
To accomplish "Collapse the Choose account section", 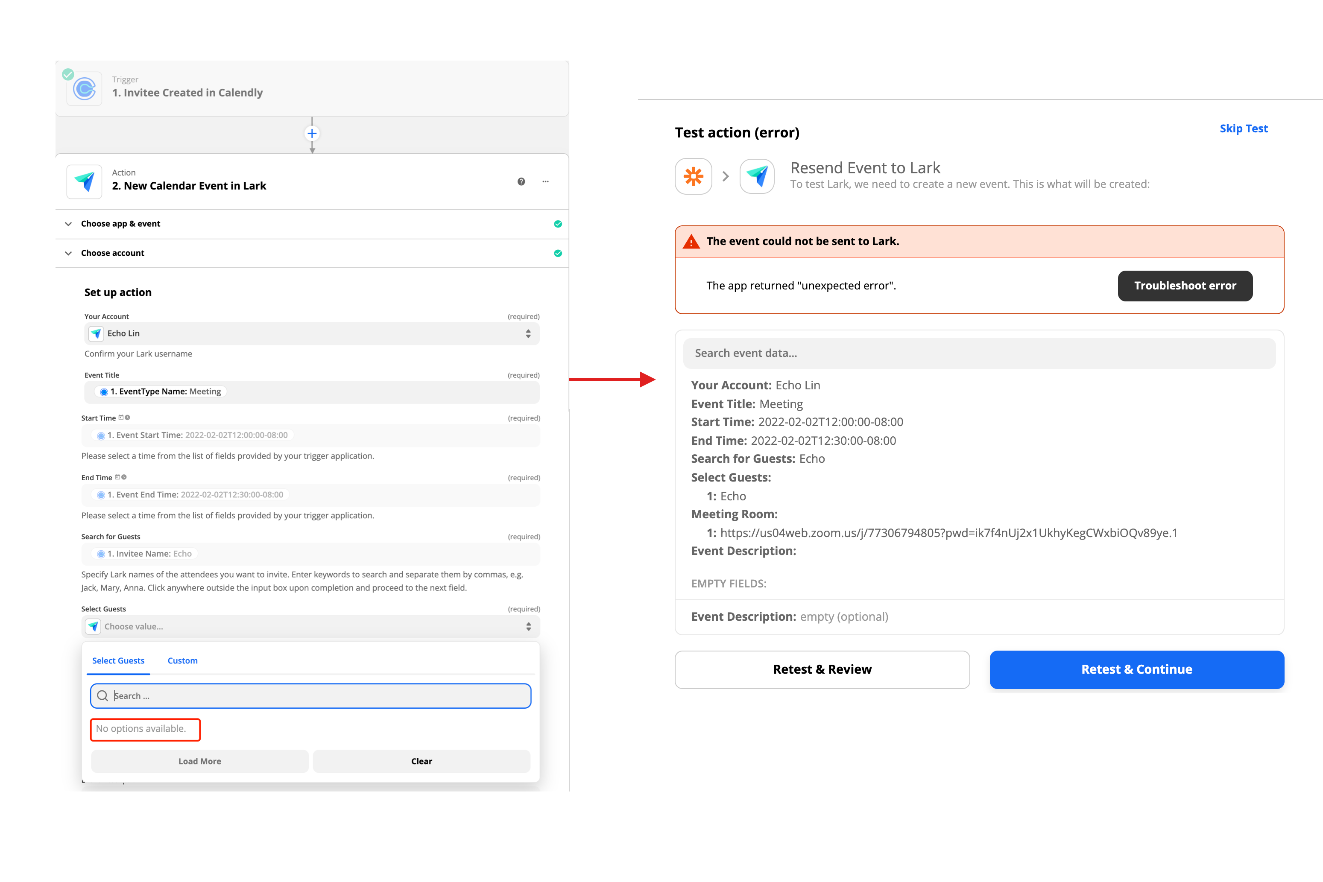I will point(68,253).
